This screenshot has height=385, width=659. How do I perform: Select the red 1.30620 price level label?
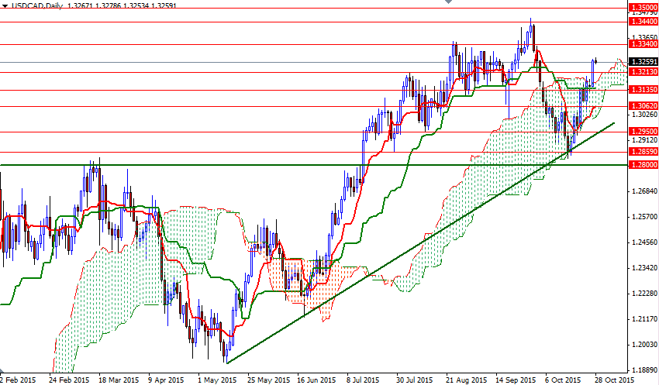coord(643,106)
